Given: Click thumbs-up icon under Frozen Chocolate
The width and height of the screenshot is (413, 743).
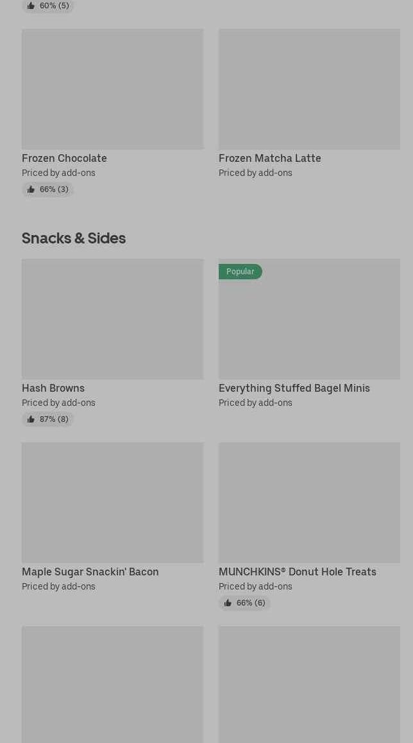Looking at the screenshot, I should 31,189.
